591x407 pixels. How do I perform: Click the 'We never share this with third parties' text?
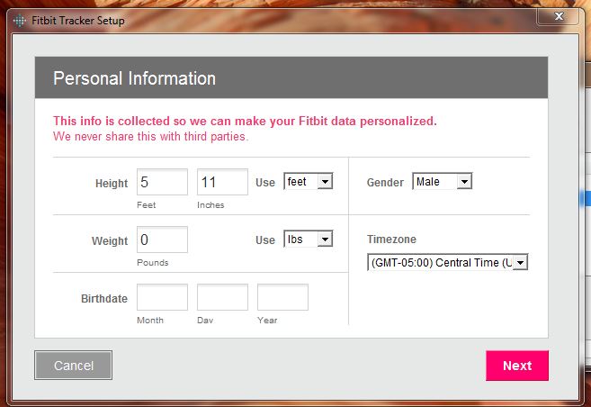(x=151, y=136)
